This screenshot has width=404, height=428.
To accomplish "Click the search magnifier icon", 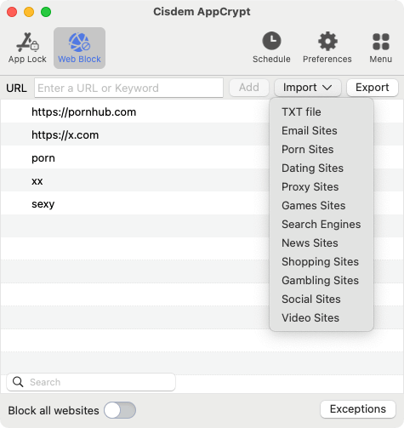I will (x=18, y=382).
